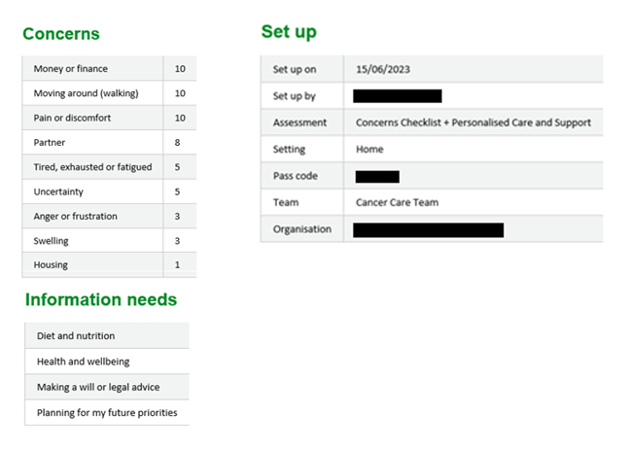This screenshot has width=632, height=450.
Task: Click the Set up section heading
Action: pos(289,32)
